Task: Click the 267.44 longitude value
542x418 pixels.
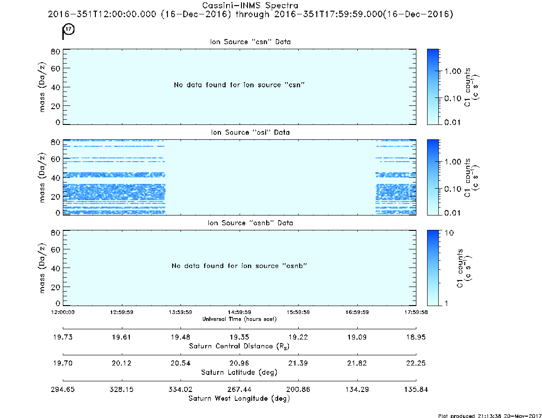Action: [239, 389]
